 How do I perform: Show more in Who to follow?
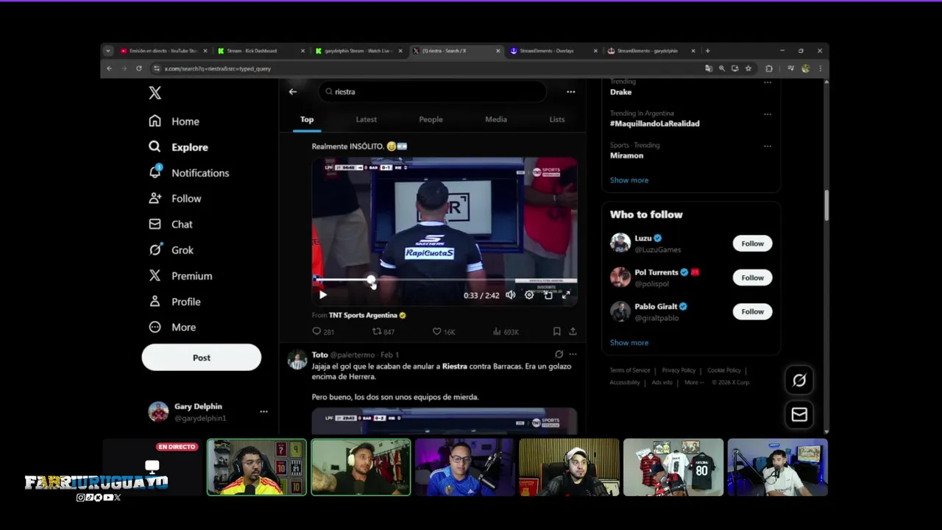pyautogui.click(x=629, y=343)
